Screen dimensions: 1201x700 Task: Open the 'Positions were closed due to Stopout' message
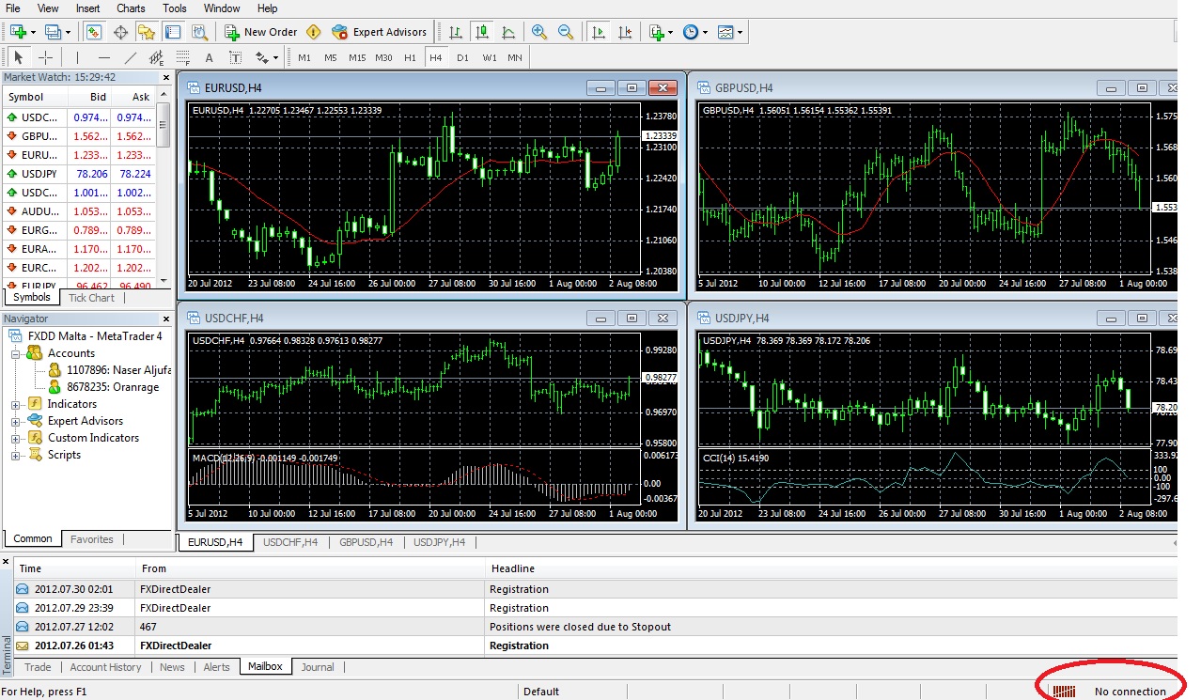tap(596, 627)
